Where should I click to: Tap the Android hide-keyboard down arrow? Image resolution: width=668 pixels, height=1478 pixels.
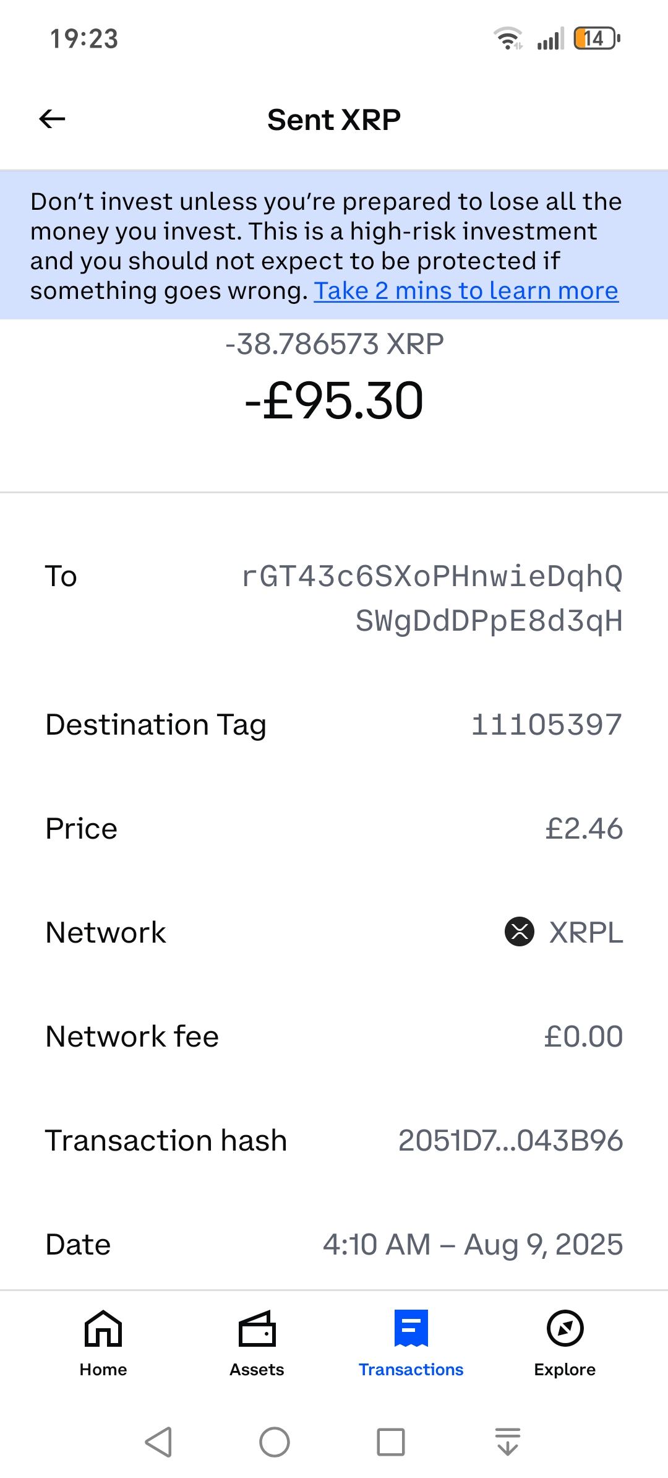508,1442
